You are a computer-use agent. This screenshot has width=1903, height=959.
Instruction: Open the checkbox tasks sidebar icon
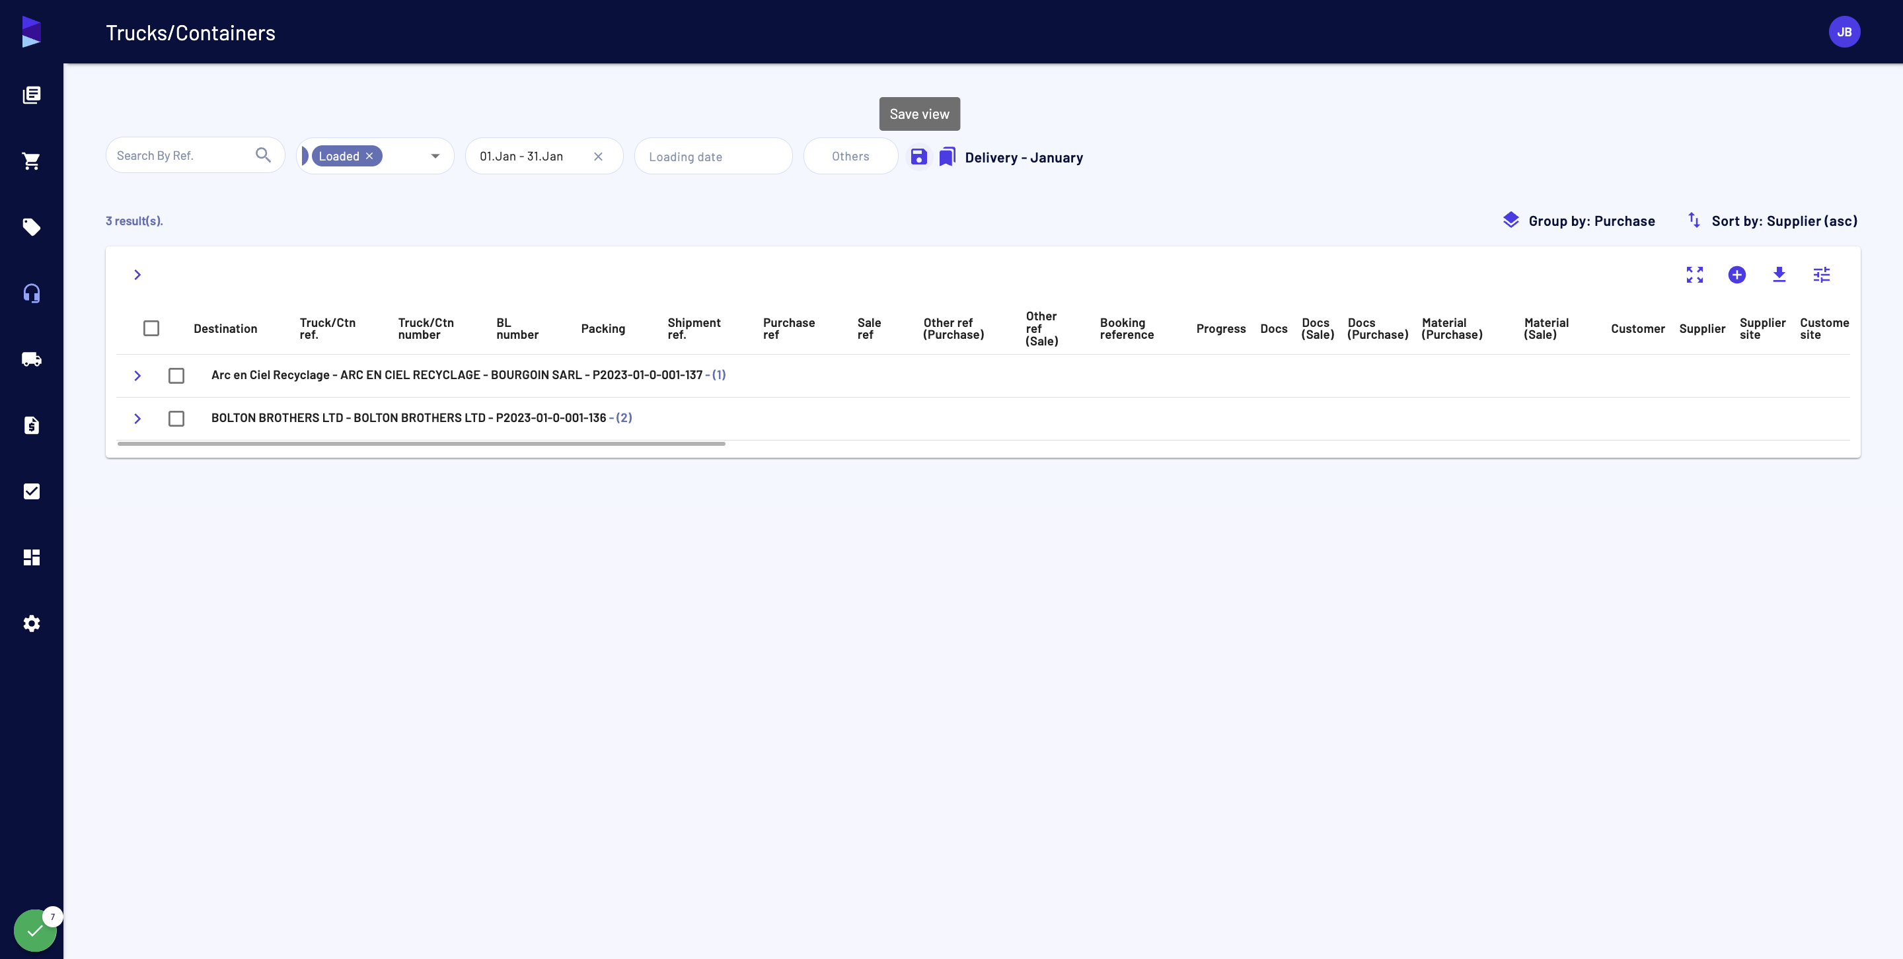[x=31, y=491]
